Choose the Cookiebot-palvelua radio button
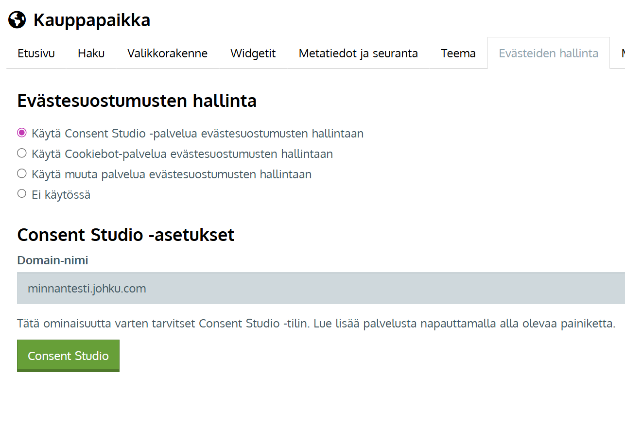The image size is (625, 429). point(22,154)
